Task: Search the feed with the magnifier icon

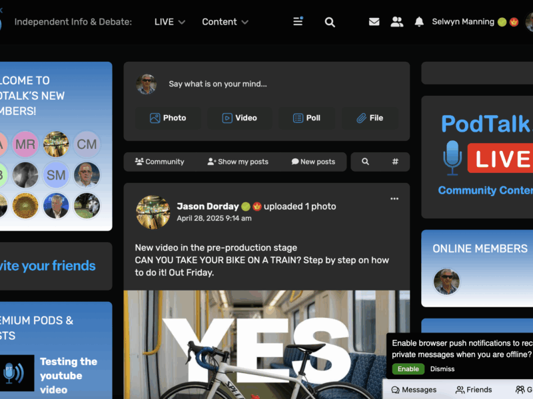Action: tap(365, 162)
